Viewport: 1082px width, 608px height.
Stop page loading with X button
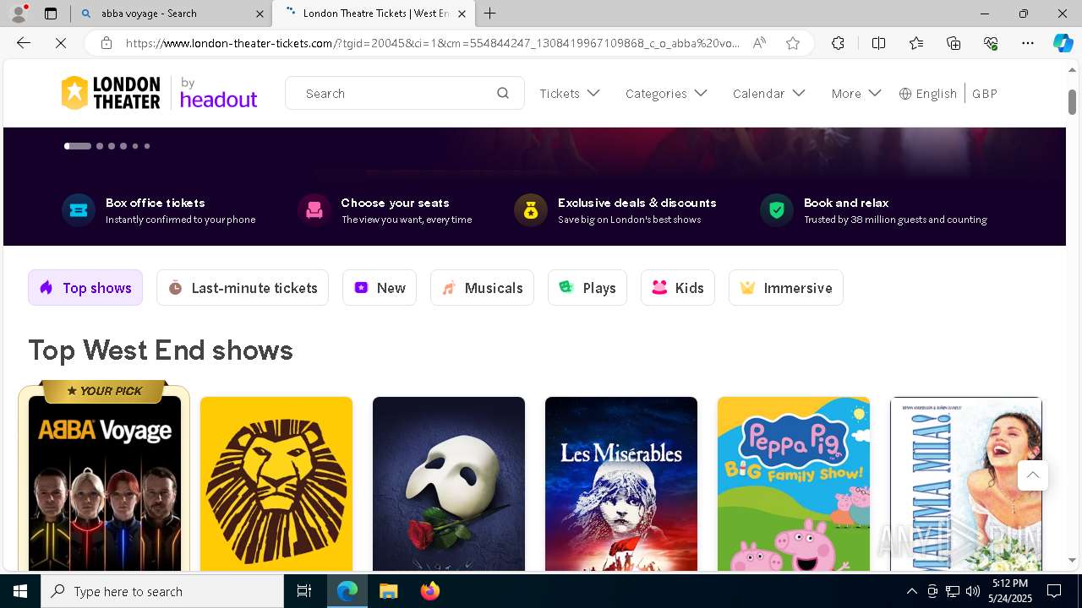[61, 43]
